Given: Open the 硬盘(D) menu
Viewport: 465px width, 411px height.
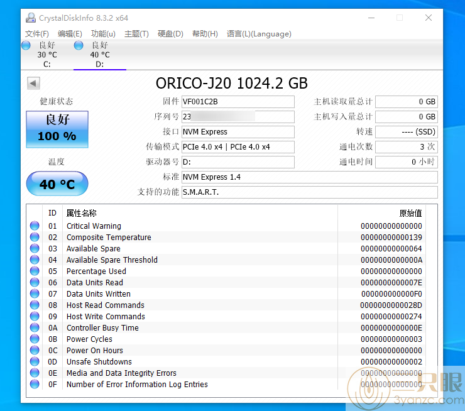Looking at the screenshot, I should click(x=170, y=34).
